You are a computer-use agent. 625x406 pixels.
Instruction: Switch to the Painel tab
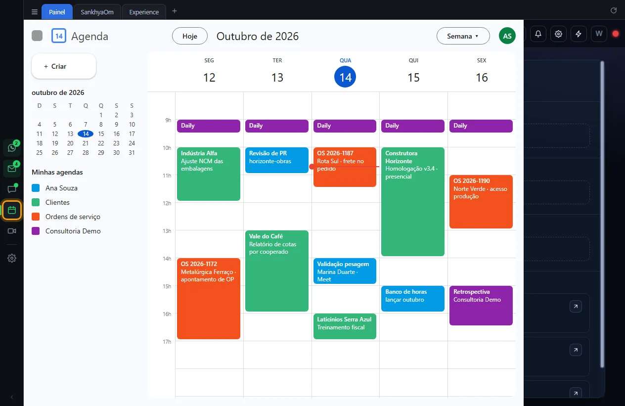(x=57, y=12)
